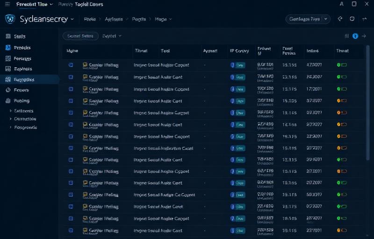Open the Mage menu in the top navigation
The image size is (374, 239).
pos(163,19)
